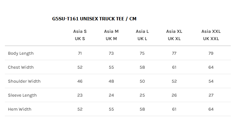The width and height of the screenshot is (235, 117).
Task: Click the Hem Width row label
Action: click(20, 109)
